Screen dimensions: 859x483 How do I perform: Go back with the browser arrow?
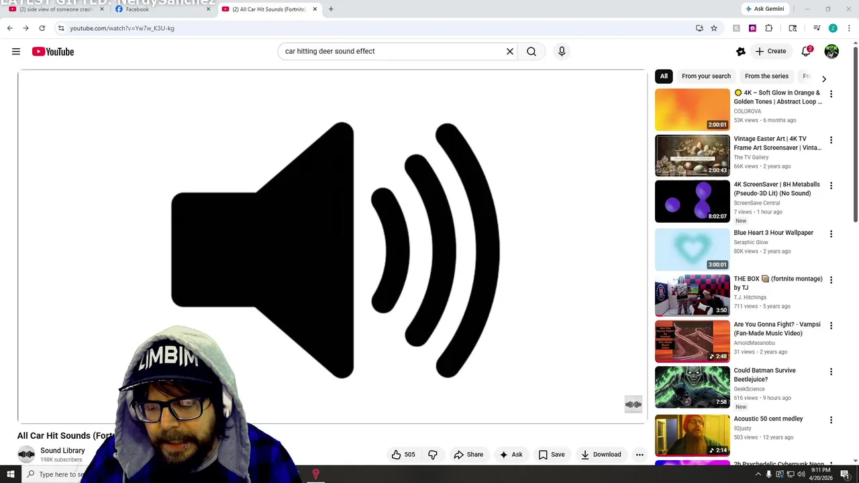pyautogui.click(x=9, y=28)
